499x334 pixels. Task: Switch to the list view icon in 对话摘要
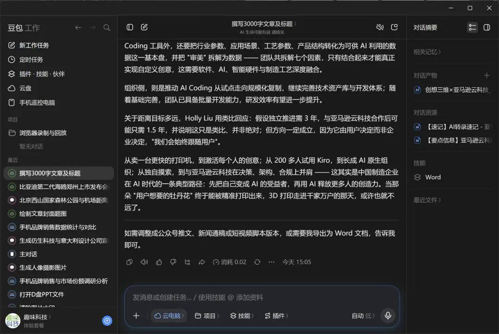pos(472,27)
